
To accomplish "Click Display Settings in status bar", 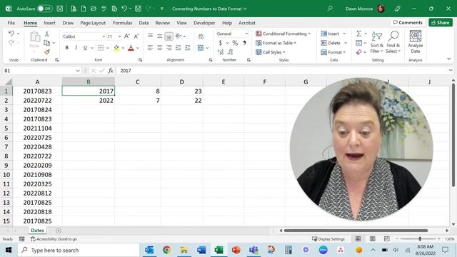I will click(328, 239).
